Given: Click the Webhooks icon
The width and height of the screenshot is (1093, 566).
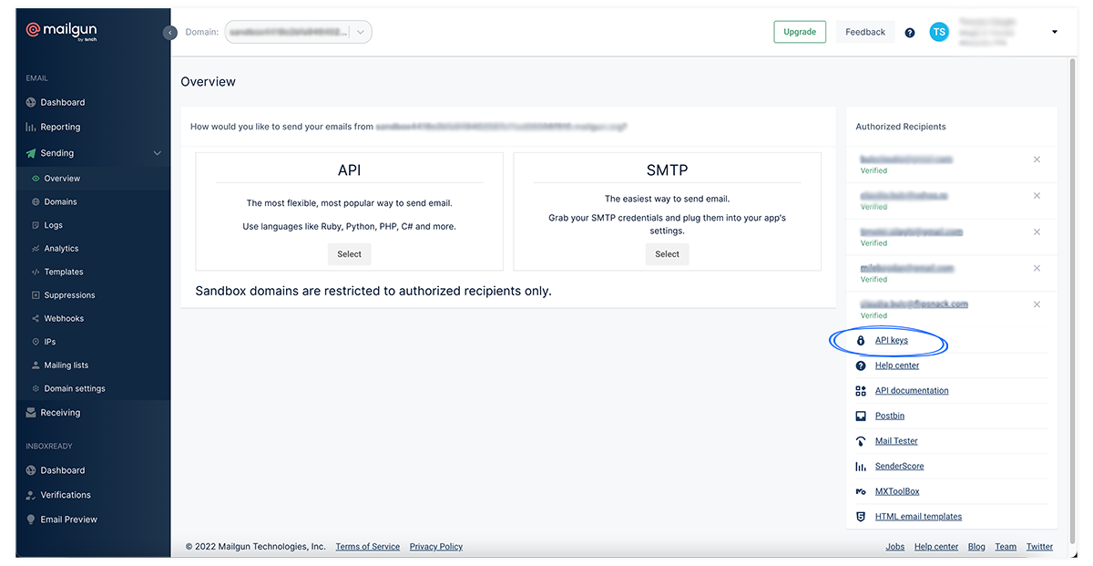Looking at the screenshot, I should click(36, 318).
